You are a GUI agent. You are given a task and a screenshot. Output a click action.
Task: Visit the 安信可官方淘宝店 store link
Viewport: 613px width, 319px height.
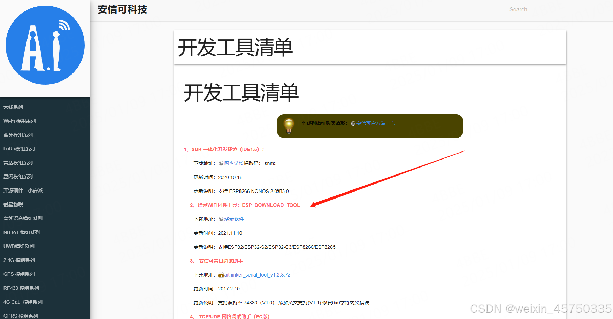click(x=375, y=123)
